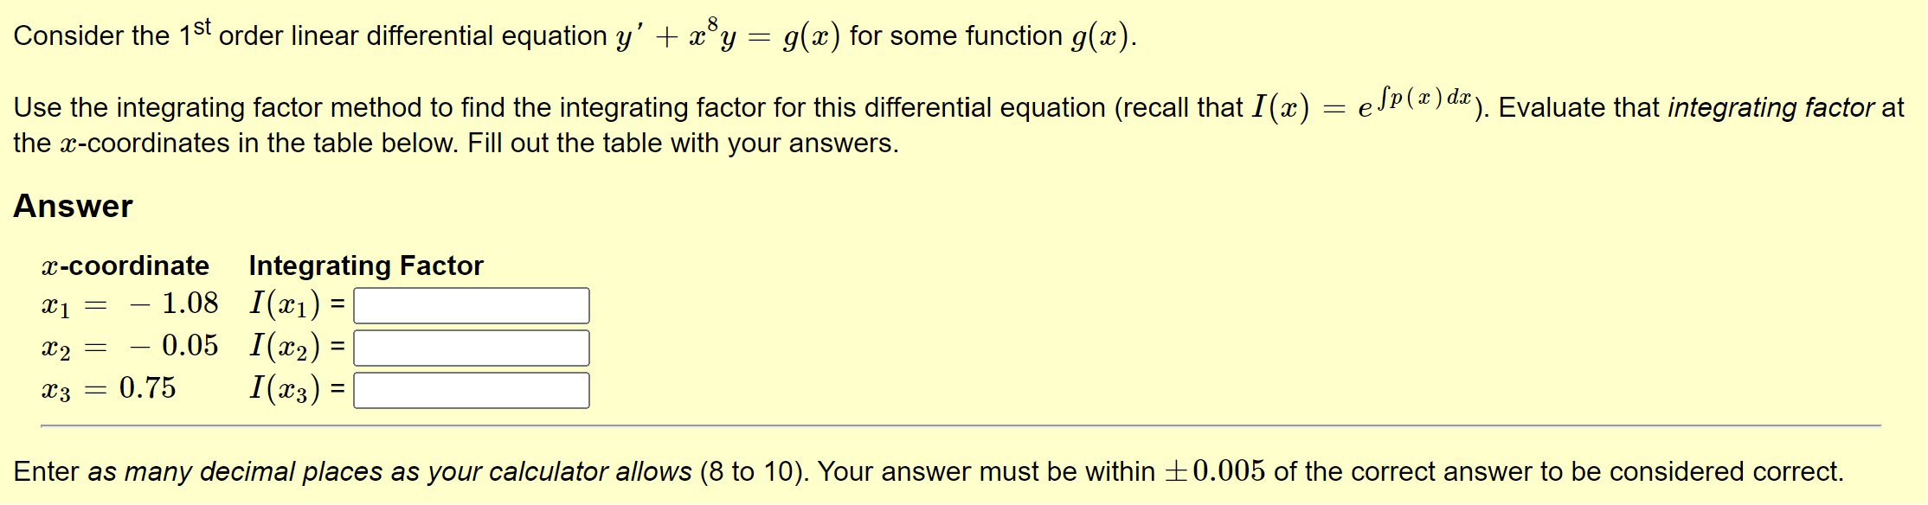Click the I(x1) = label
The height and width of the screenshot is (505, 1928).
coord(297,304)
